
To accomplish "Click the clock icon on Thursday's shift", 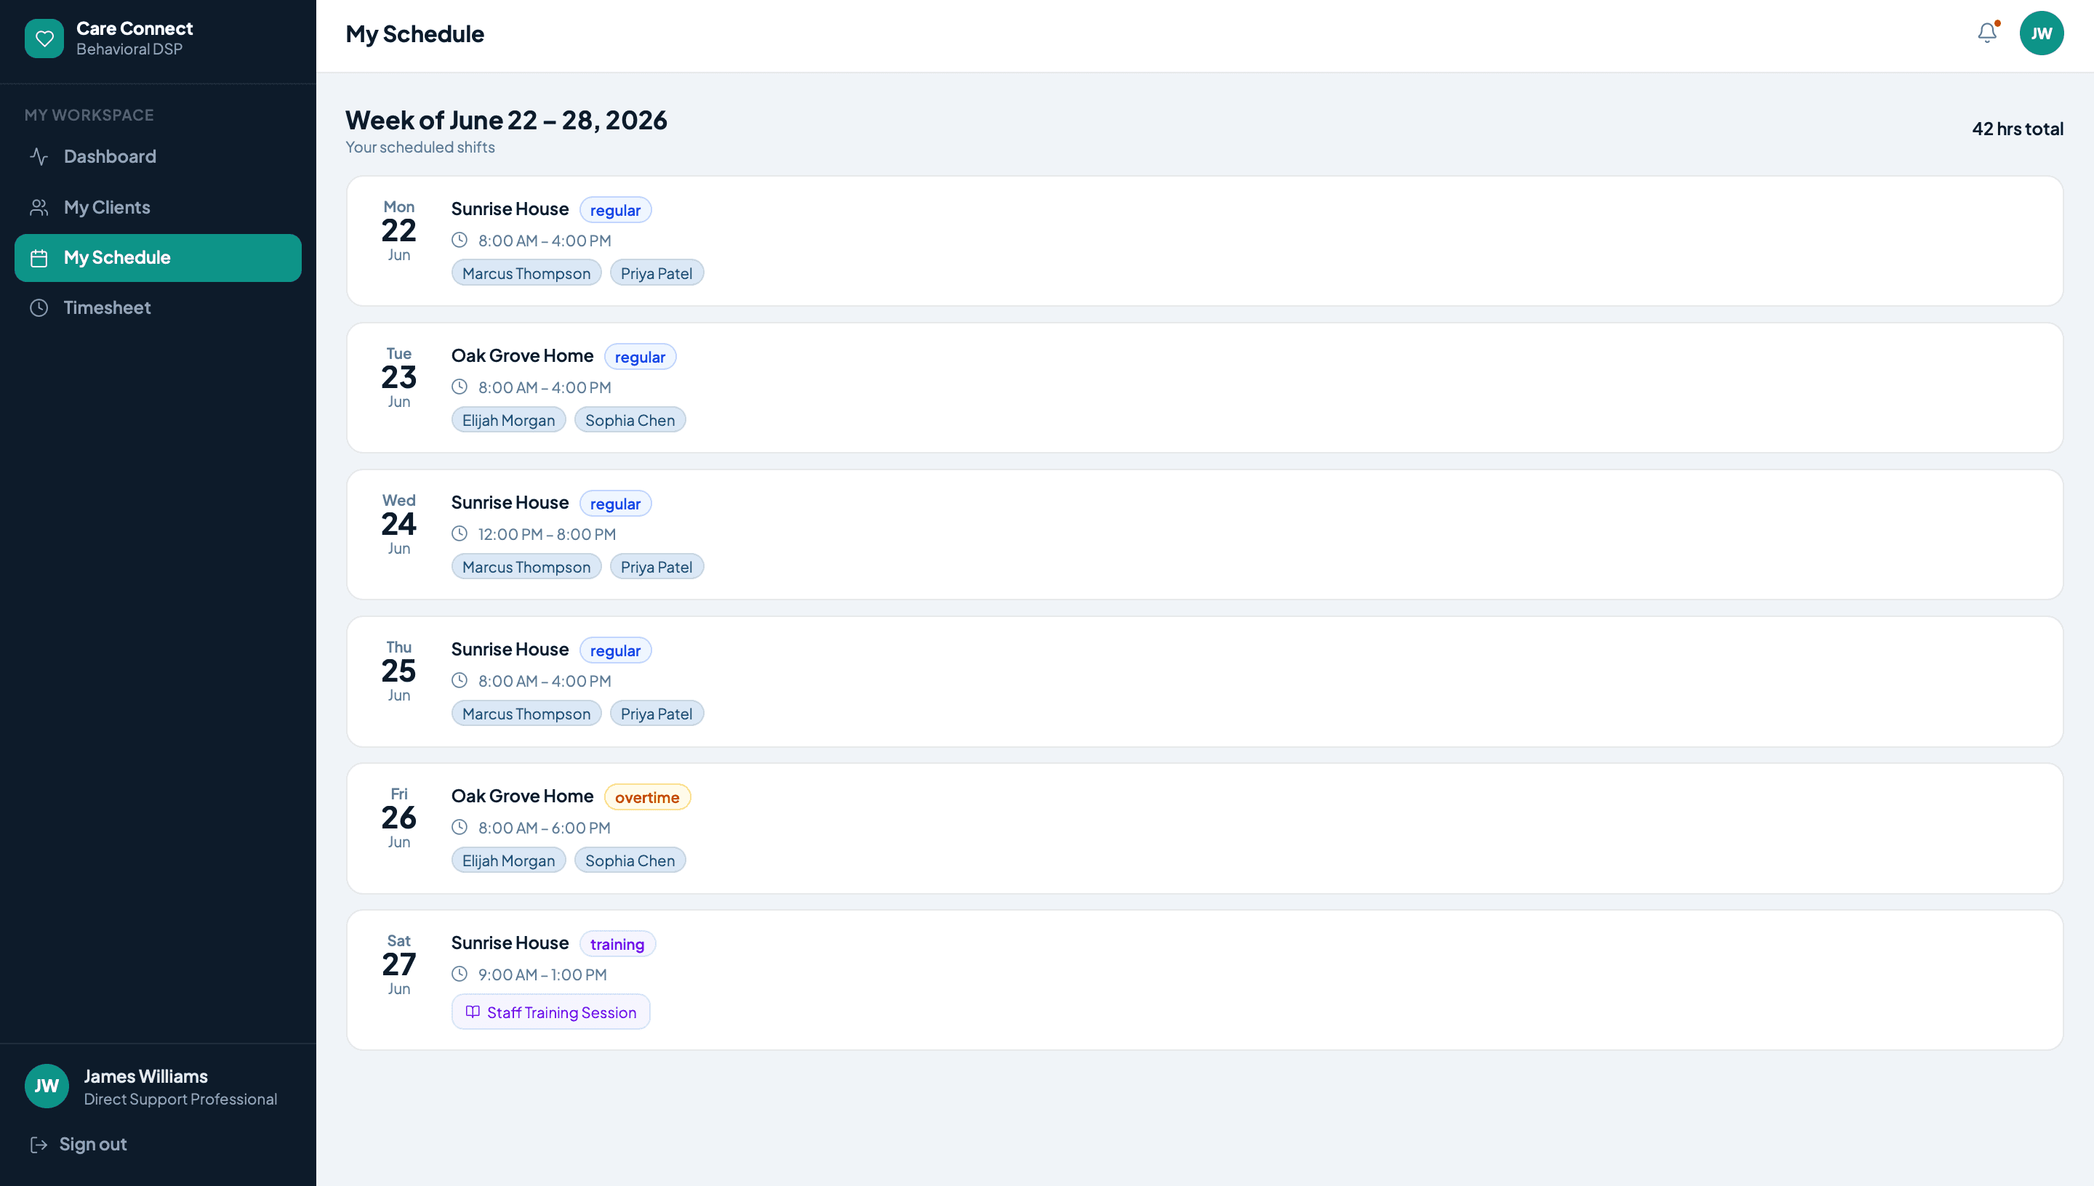I will point(460,680).
